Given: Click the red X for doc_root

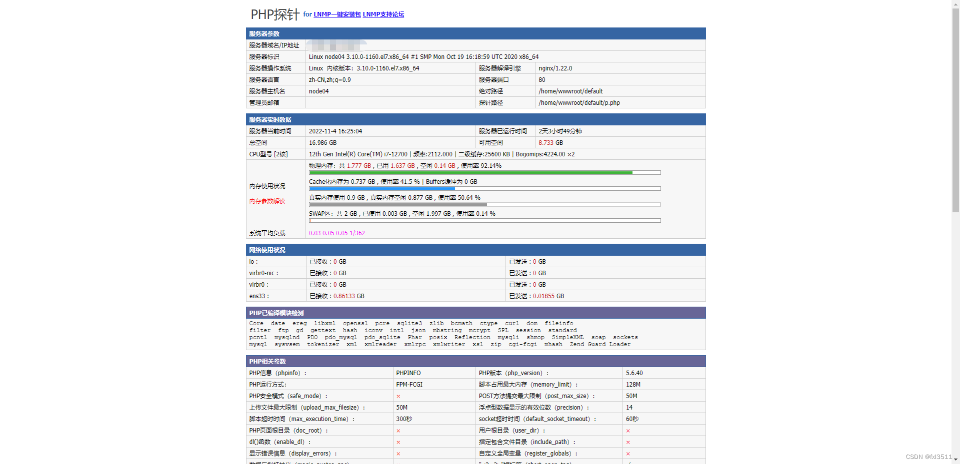Looking at the screenshot, I should [x=398, y=431].
